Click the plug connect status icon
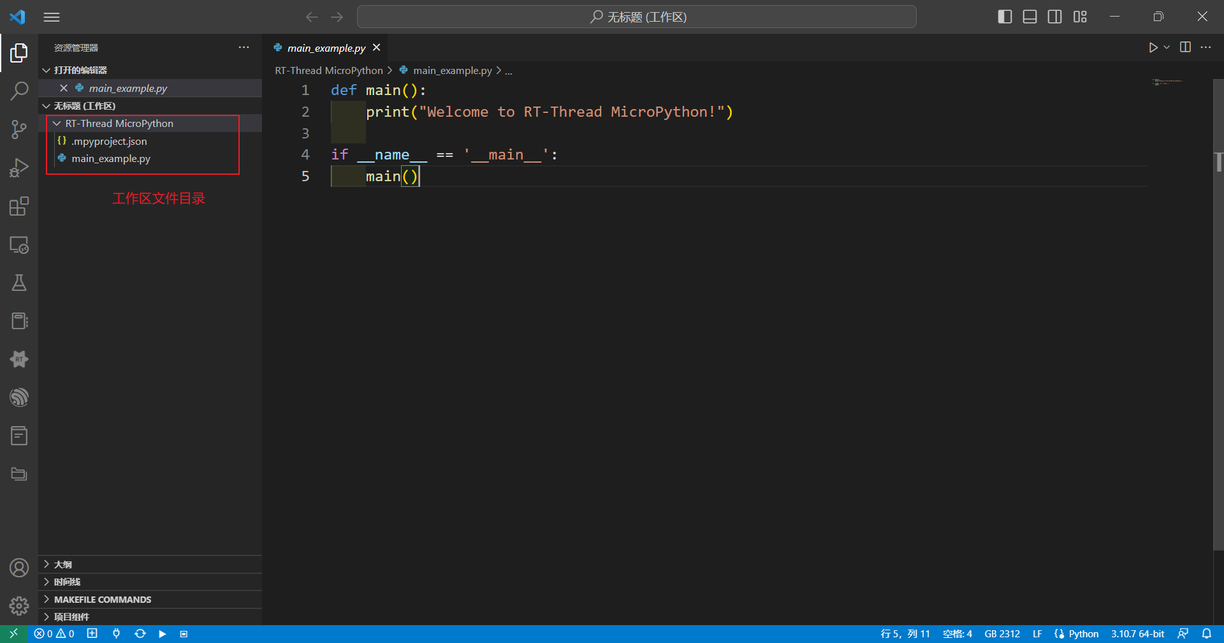 (x=116, y=634)
